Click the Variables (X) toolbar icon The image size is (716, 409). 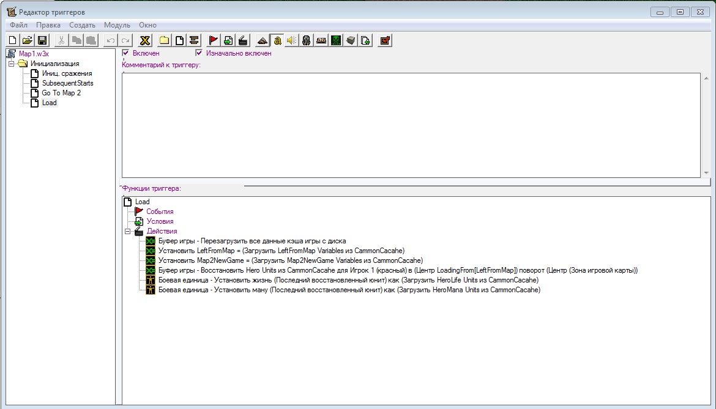pyautogui.click(x=145, y=40)
